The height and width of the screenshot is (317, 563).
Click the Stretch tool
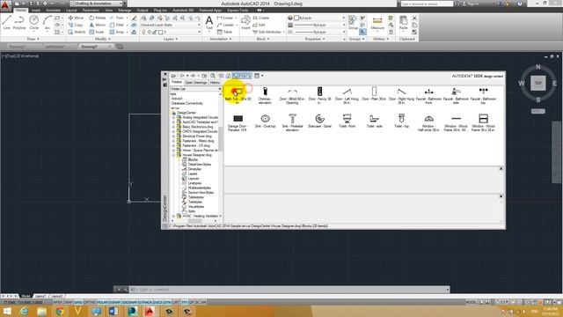pyautogui.click(x=77, y=32)
